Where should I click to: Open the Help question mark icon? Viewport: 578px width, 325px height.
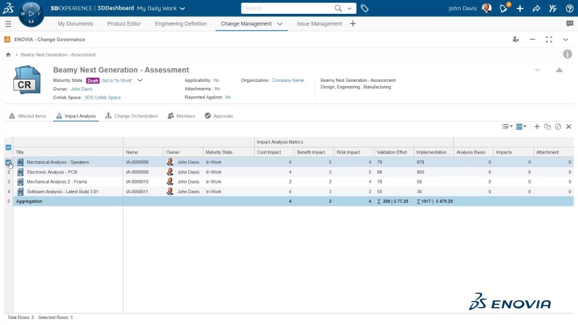click(x=570, y=8)
